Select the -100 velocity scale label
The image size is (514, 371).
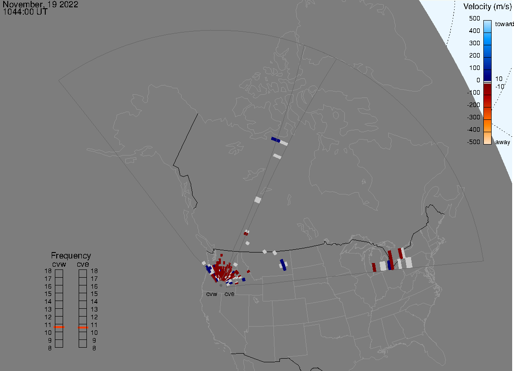tap(473, 92)
